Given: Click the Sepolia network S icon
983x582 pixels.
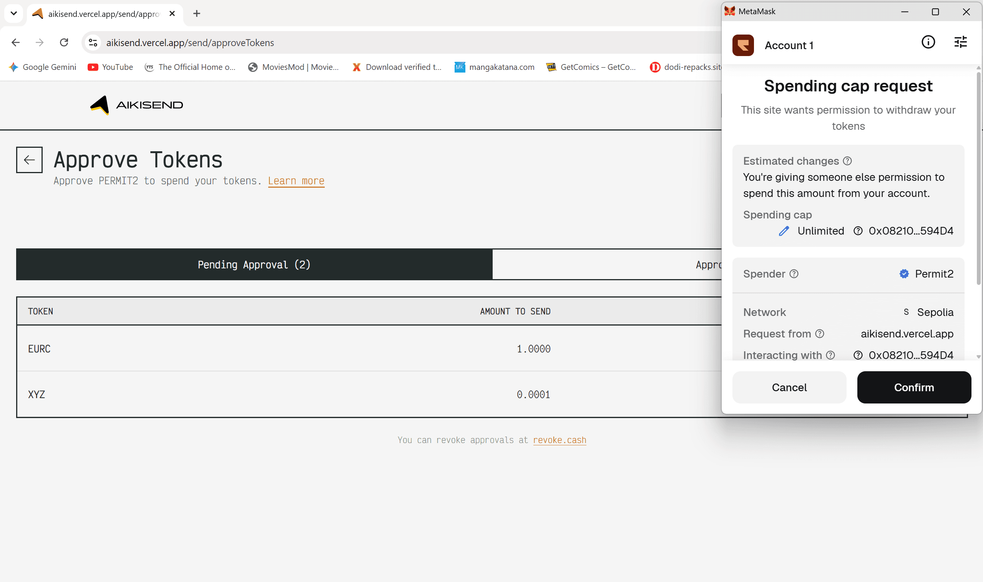Looking at the screenshot, I should point(906,312).
